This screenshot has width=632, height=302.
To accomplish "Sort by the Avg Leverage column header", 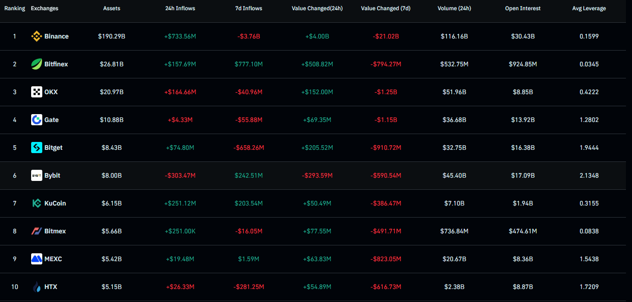I will pos(589,8).
